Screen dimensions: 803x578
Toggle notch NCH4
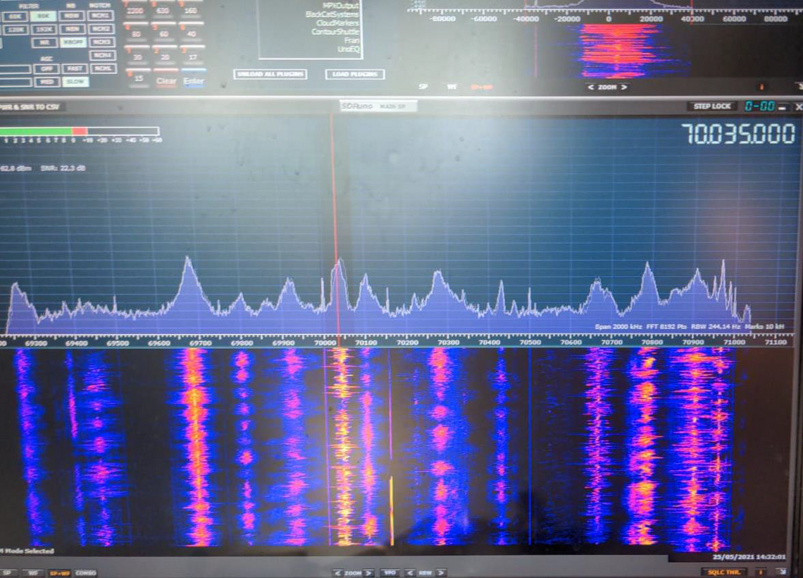pos(103,56)
